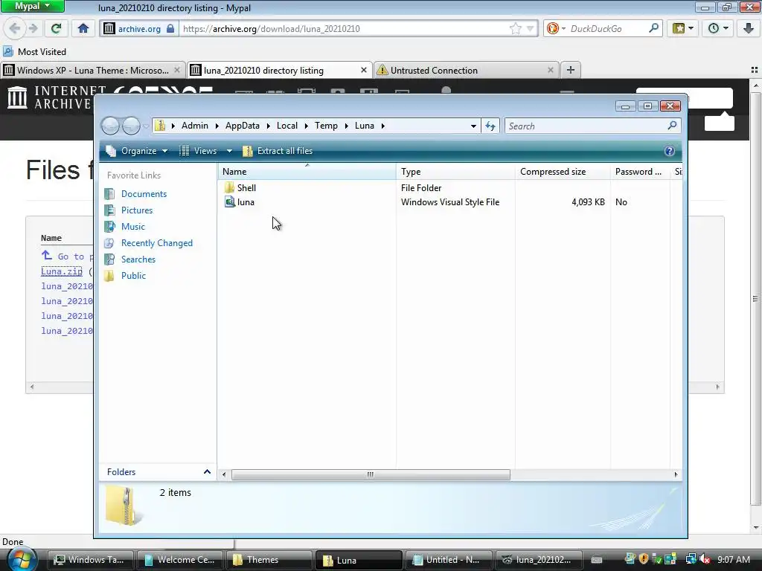Open a new browser tab
The width and height of the screenshot is (762, 571).
click(x=571, y=71)
